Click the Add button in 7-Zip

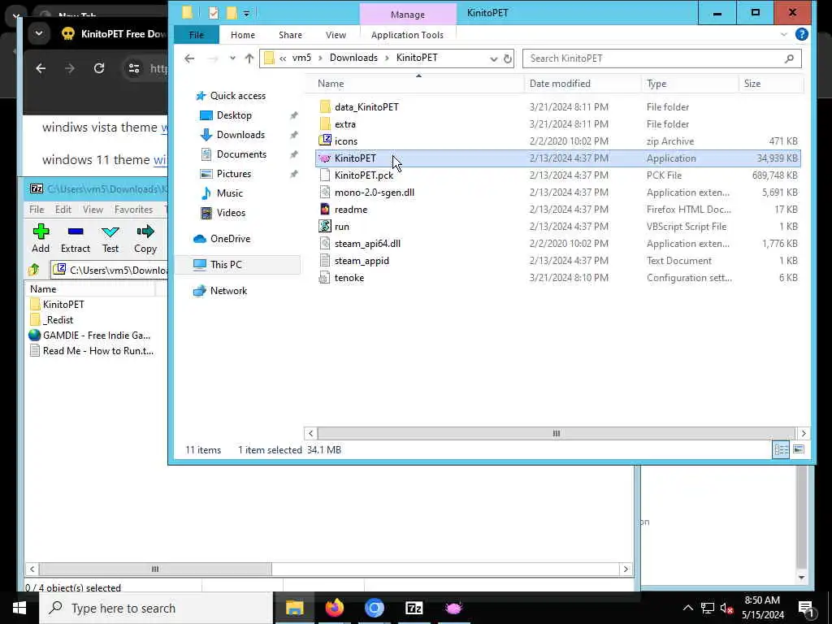[41, 238]
